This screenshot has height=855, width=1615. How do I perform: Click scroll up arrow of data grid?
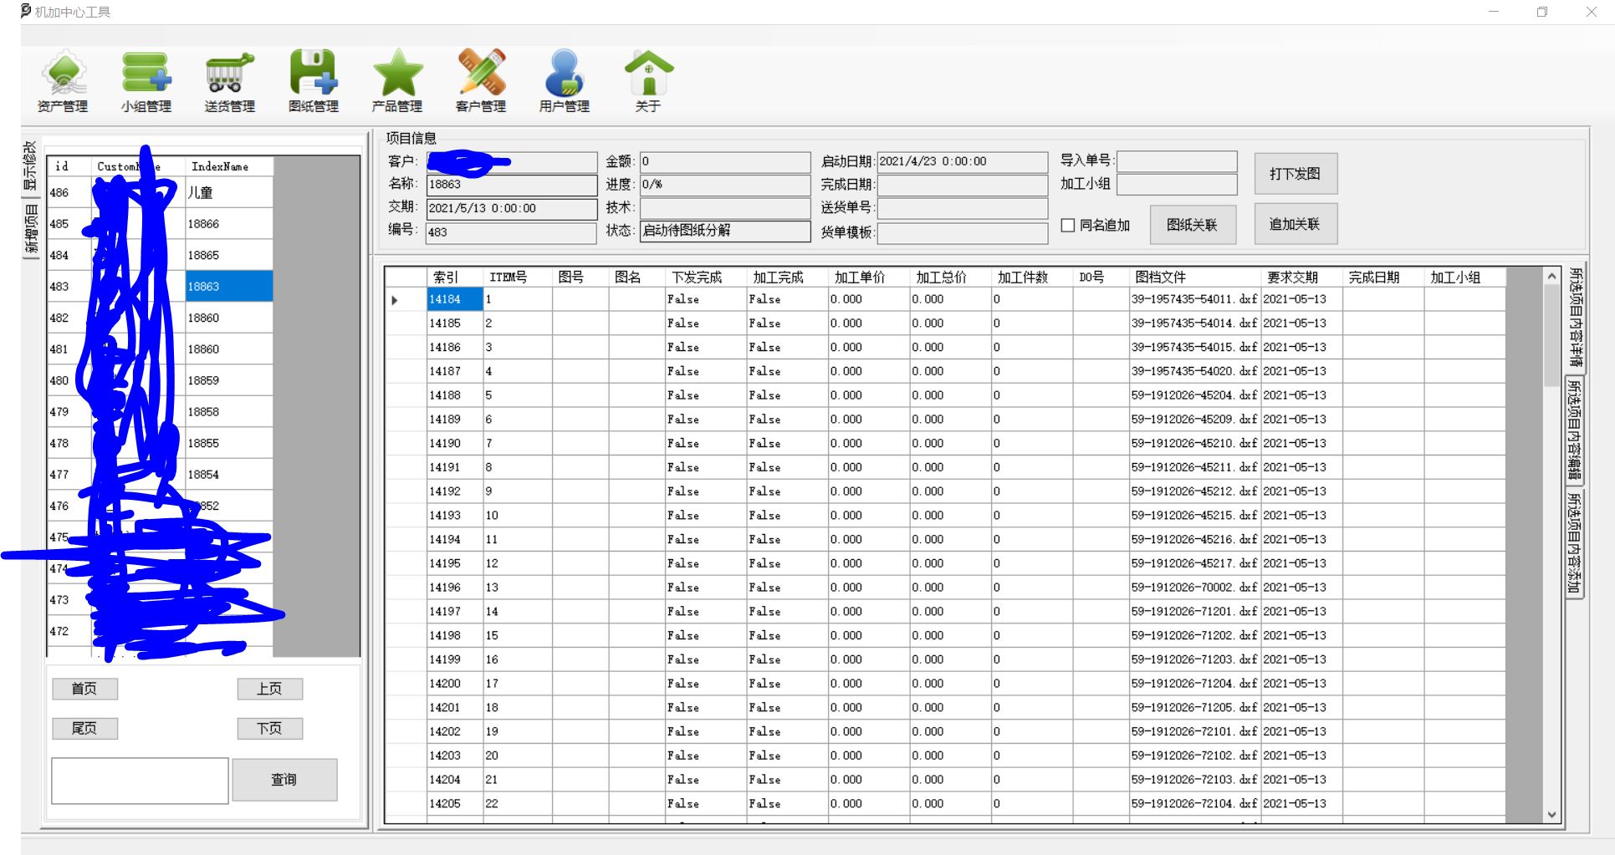[1551, 276]
